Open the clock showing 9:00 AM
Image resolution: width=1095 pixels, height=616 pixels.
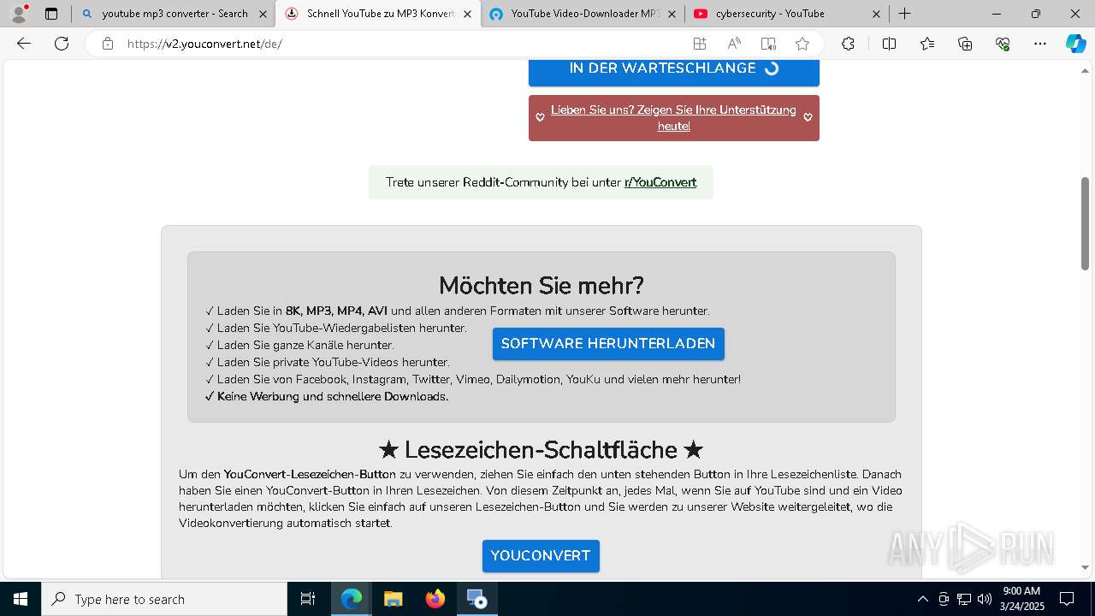[x=1021, y=599]
